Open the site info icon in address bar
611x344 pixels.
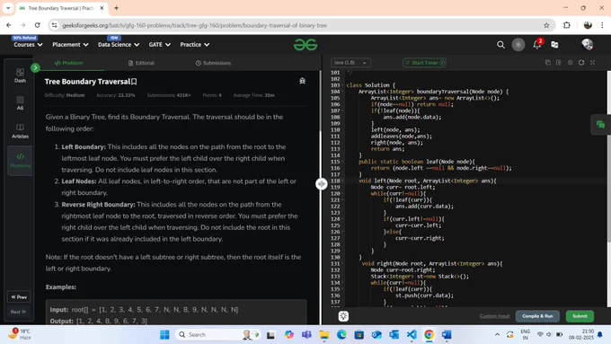tap(55, 25)
